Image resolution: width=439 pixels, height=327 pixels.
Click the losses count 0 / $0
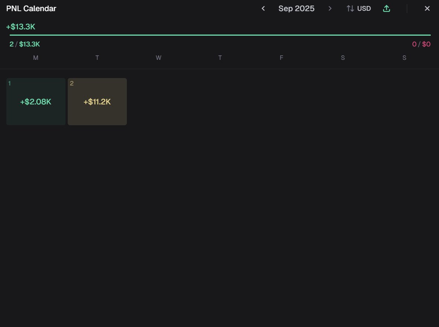point(422,44)
